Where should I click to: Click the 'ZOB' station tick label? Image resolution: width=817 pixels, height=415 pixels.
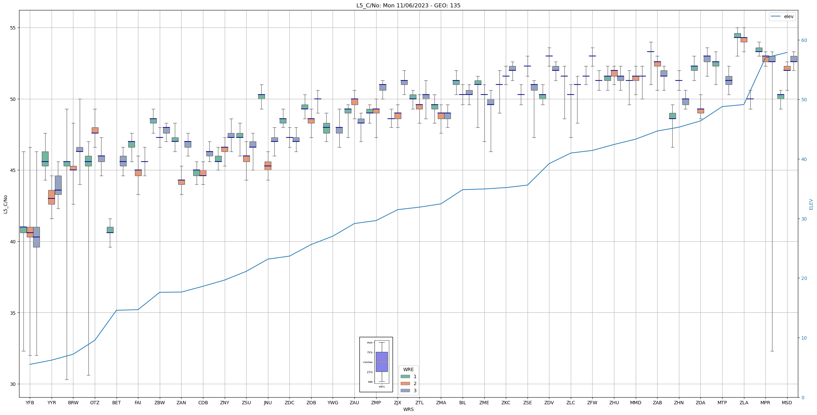(x=311, y=403)
